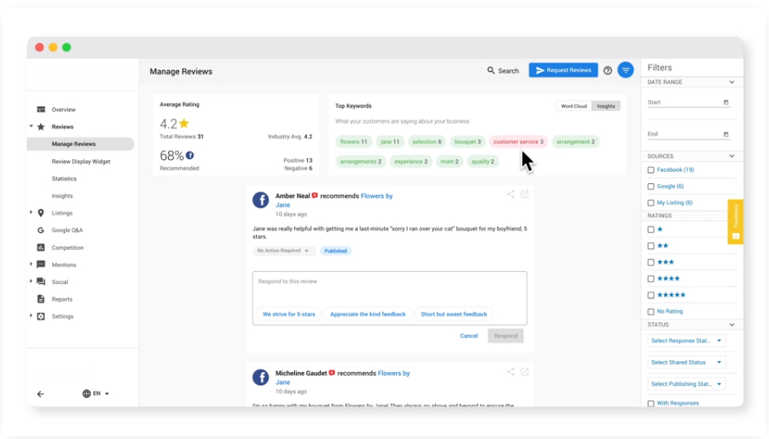Click the blue filter icon button
The height and width of the screenshot is (439, 769).
(626, 70)
